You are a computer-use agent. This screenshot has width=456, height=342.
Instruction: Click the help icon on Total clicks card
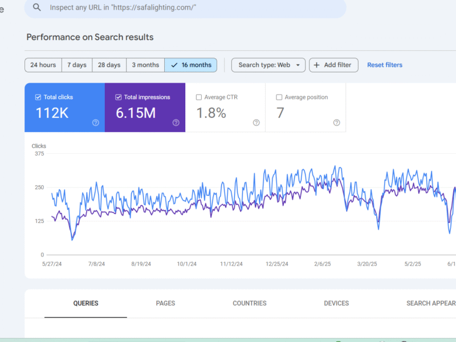(x=96, y=123)
